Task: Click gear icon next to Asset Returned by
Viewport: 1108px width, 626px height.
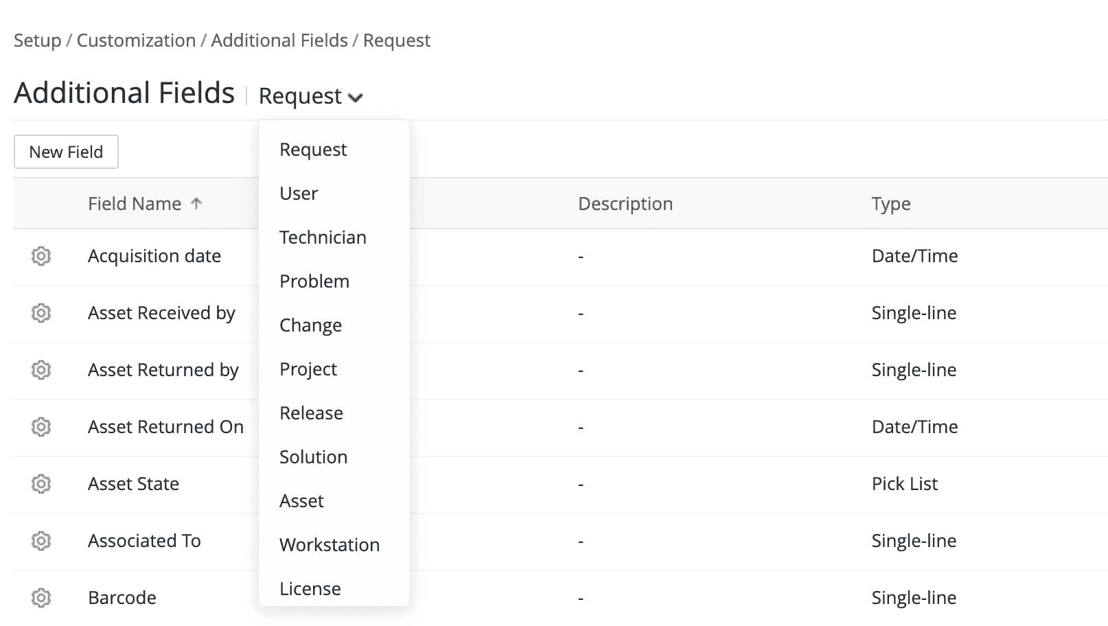Action: (41, 370)
